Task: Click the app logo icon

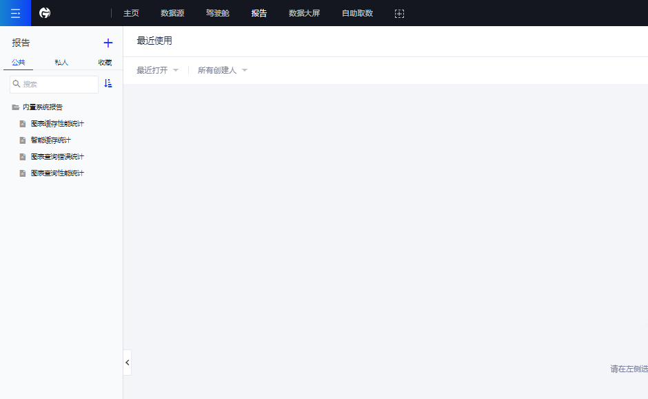Action: tap(45, 13)
